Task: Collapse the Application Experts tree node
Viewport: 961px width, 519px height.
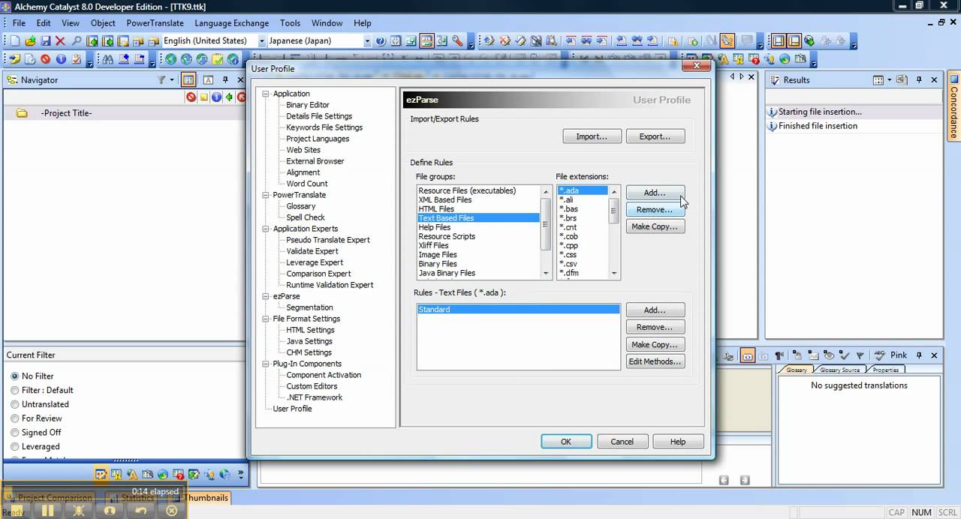Action: [266, 229]
